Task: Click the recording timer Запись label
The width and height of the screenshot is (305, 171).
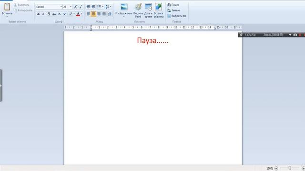Action: [x=273, y=35]
